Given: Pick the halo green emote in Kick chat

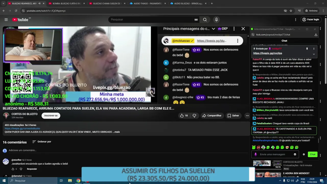Looking at the screenshot, I should (x=254, y=147).
